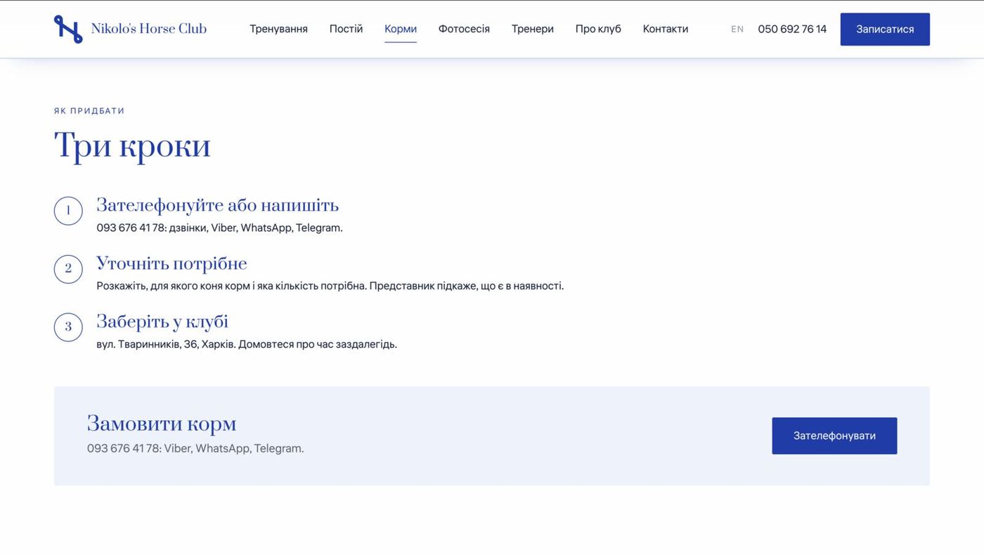Image resolution: width=984 pixels, height=555 pixels.
Task: Click the step 1 circle number
Action: pyautogui.click(x=68, y=211)
